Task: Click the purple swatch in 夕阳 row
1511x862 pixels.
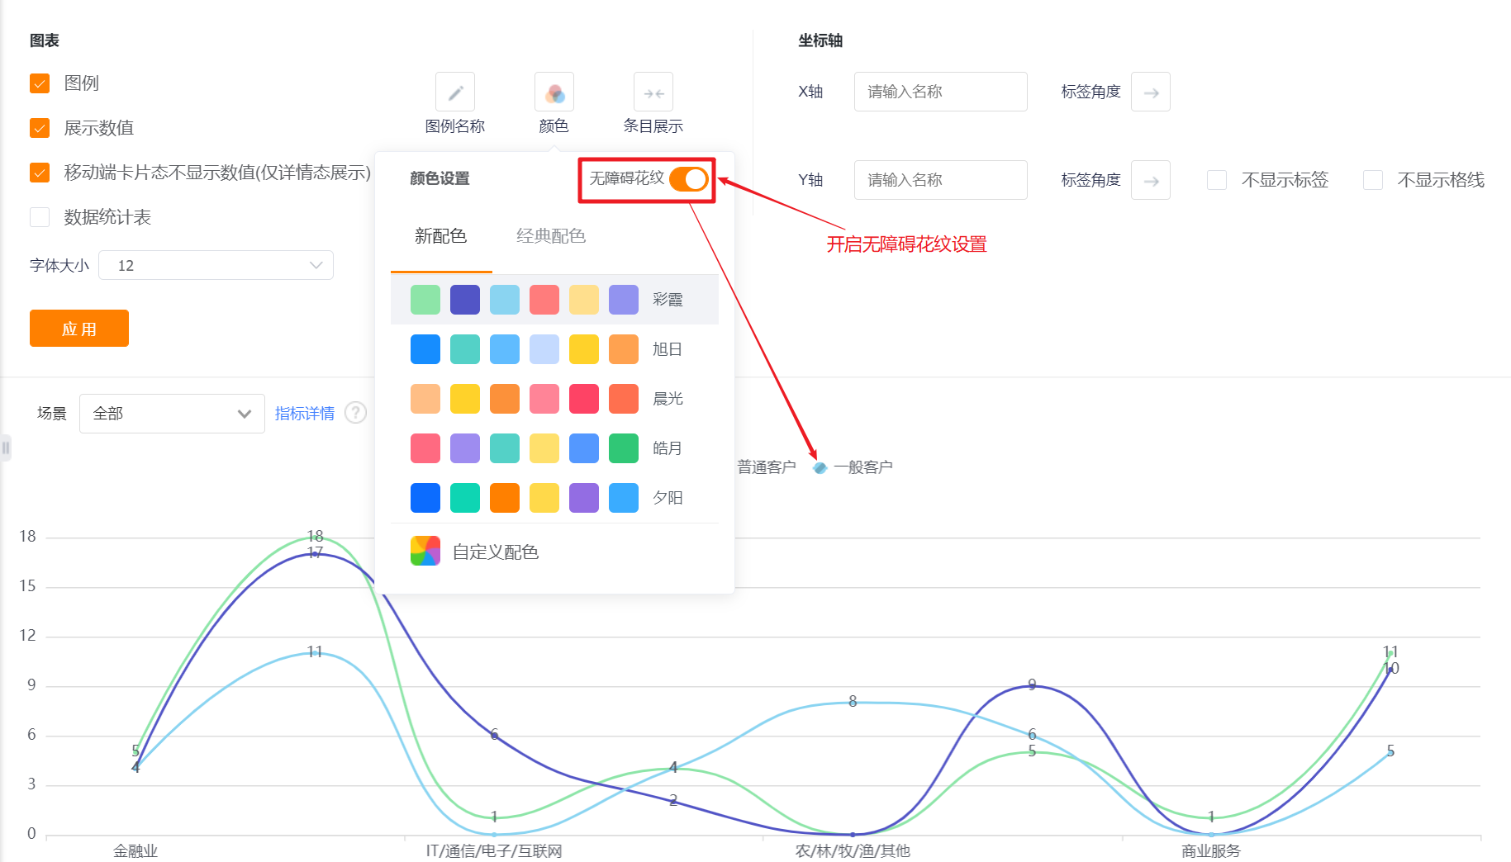Action: [x=584, y=498]
